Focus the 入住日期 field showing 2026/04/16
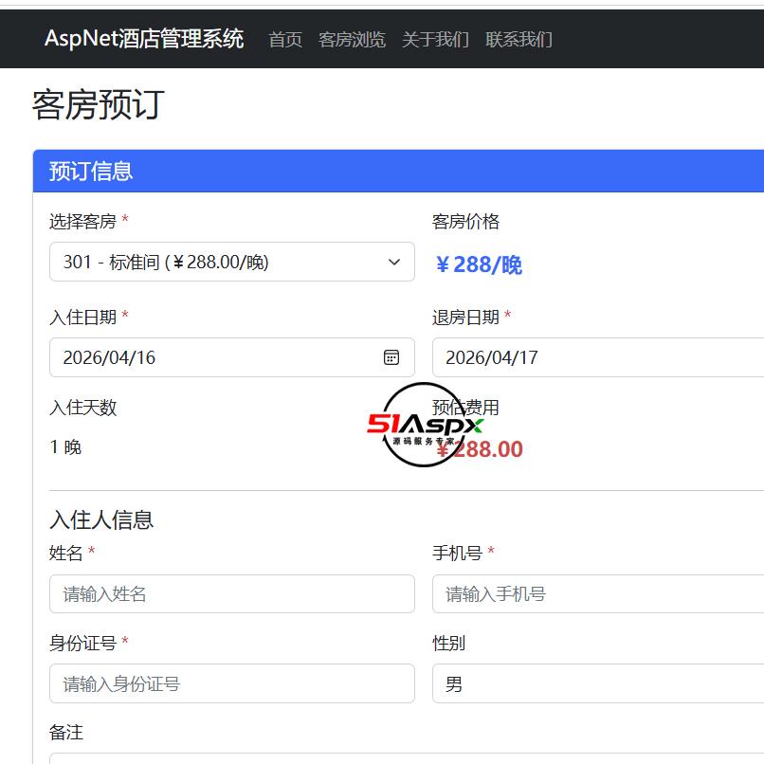Image resolution: width=764 pixels, height=764 pixels. (232, 357)
